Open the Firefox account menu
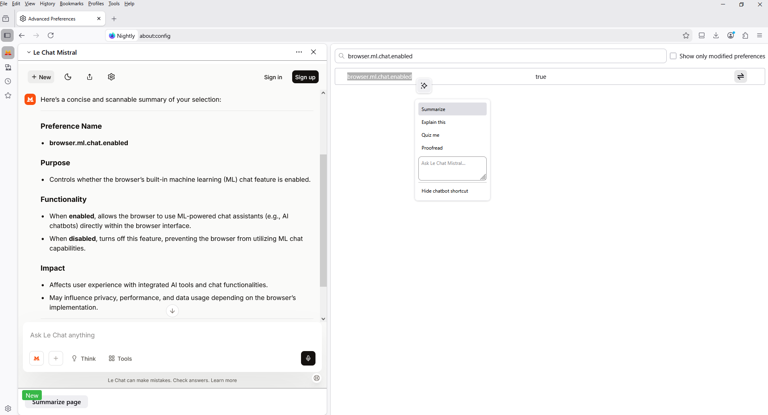Viewport: 768px width, 415px height. point(731,35)
